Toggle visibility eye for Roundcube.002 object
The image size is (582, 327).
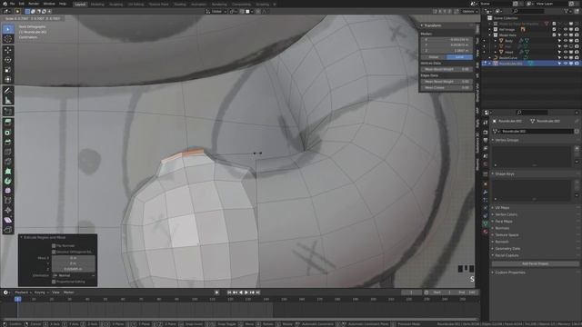tap(566, 64)
